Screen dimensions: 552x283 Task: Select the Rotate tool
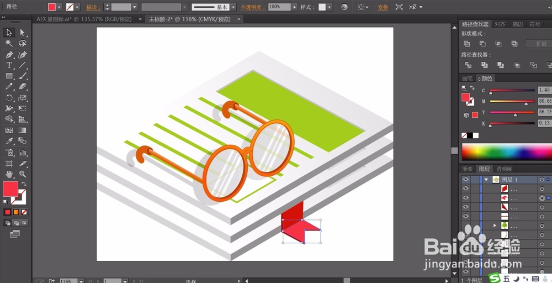point(9,98)
